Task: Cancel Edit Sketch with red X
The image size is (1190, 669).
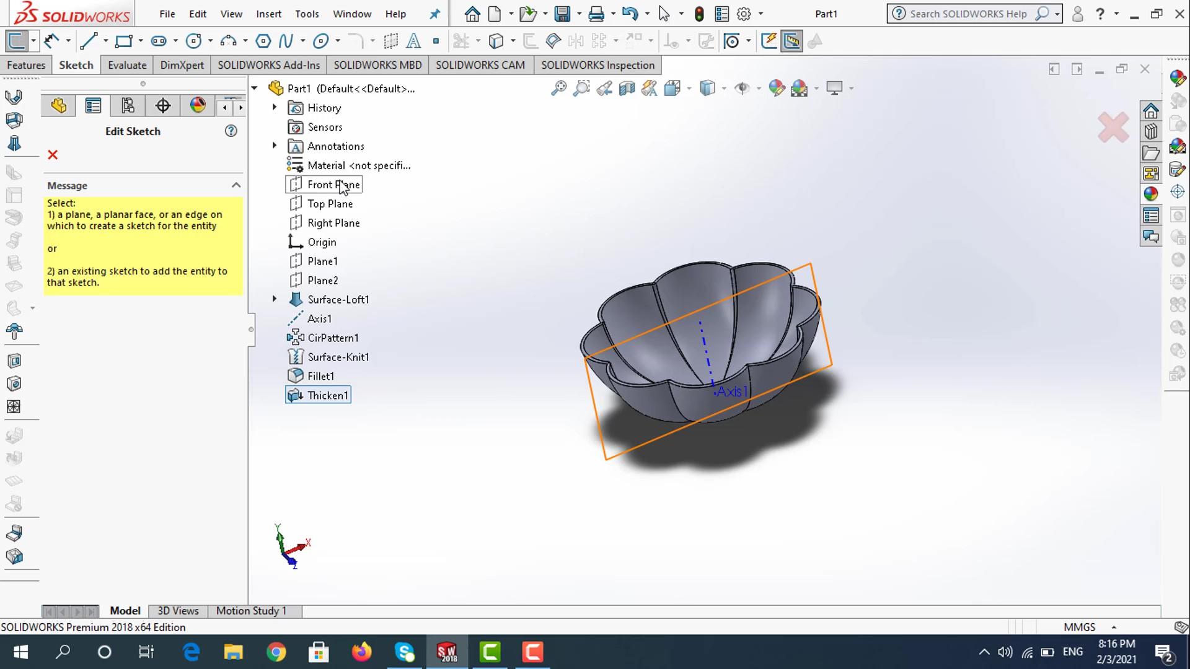Action: [53, 155]
